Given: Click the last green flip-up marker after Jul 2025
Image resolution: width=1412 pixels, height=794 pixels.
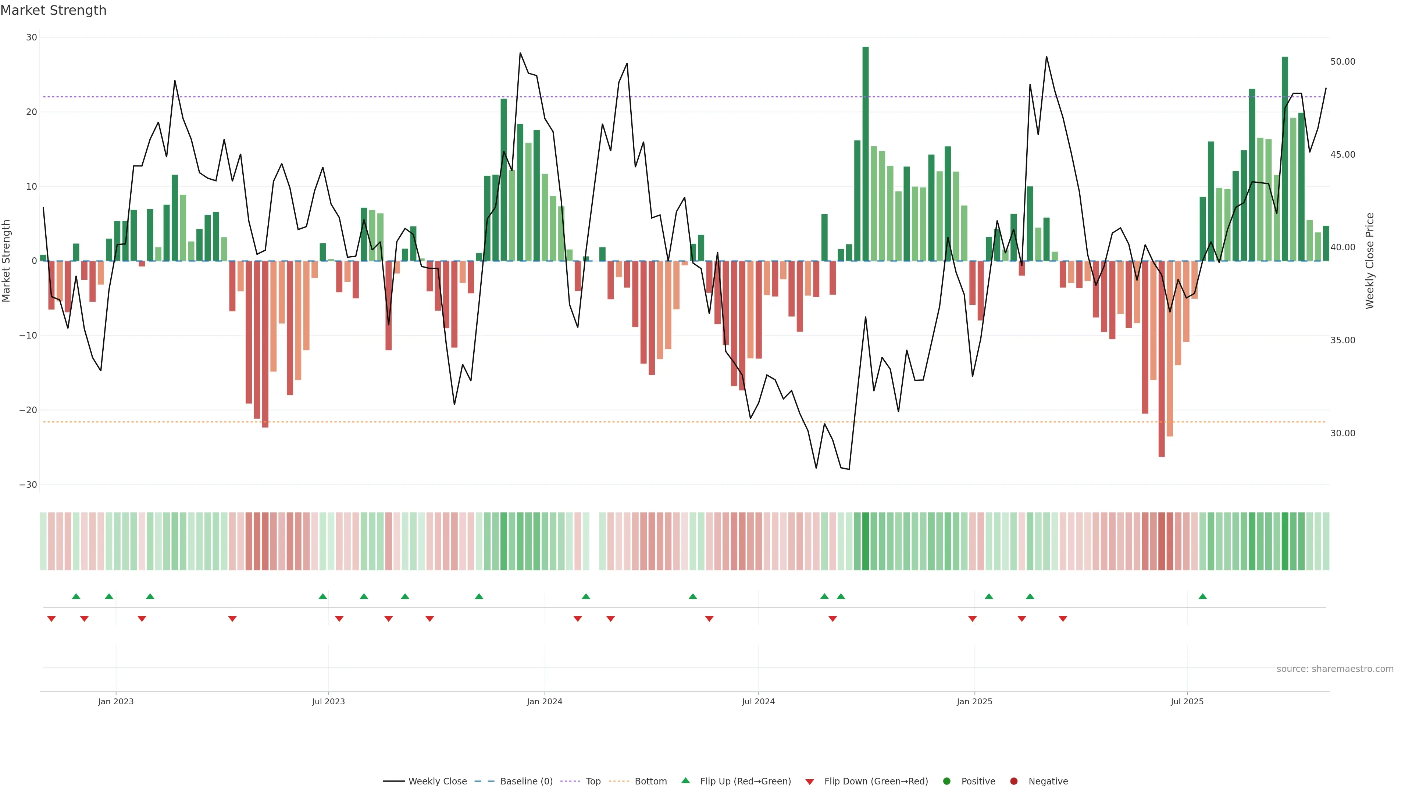Looking at the screenshot, I should [1203, 596].
